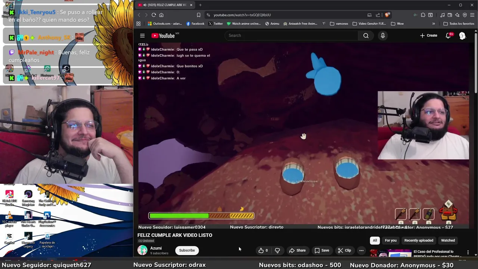Save the video to a playlist
The image size is (478, 269).
click(322, 250)
